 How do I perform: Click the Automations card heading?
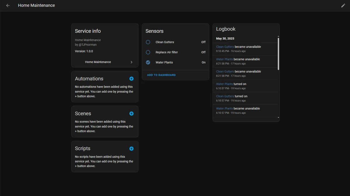(89, 79)
